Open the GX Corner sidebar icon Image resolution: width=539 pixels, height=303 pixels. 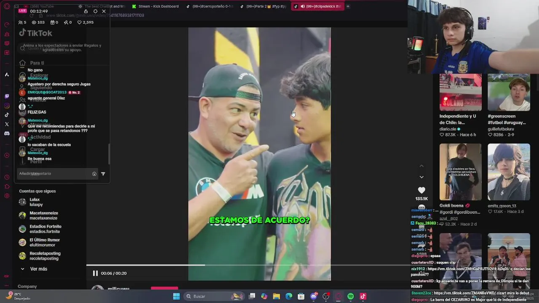click(x=7, y=276)
